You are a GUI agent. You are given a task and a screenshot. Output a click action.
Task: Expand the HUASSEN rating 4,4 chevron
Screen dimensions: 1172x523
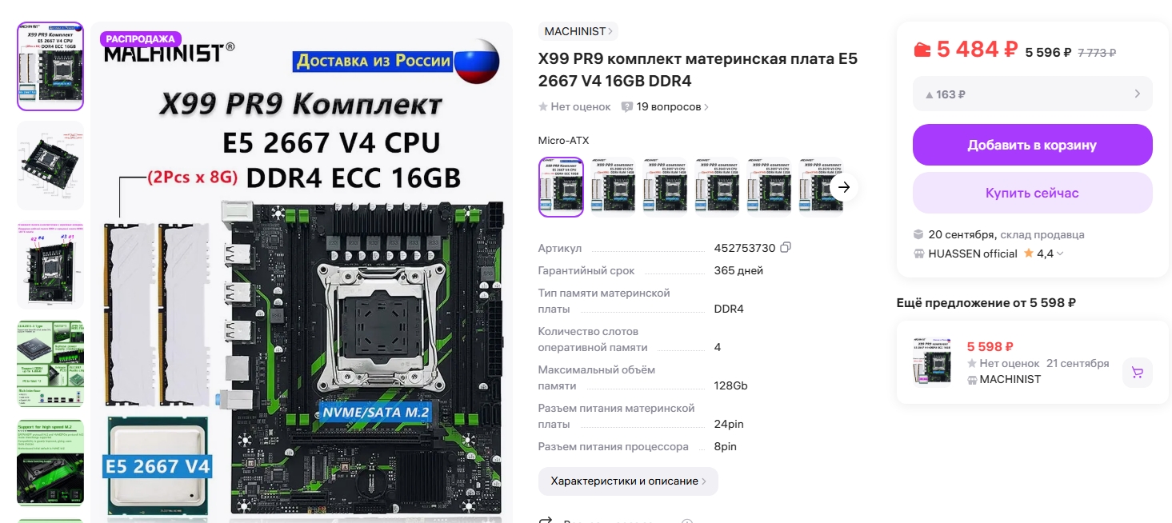[1061, 254]
